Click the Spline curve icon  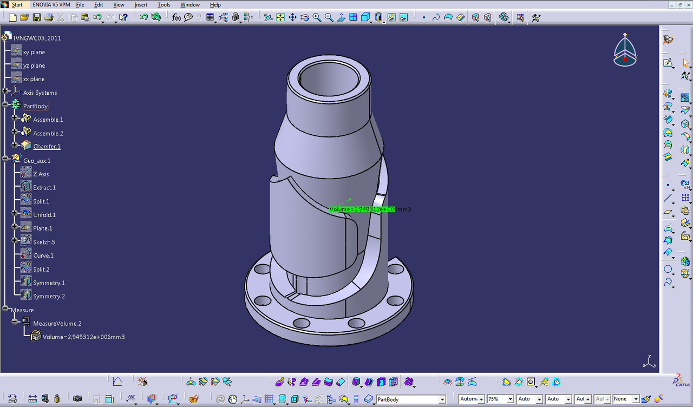[x=668, y=282]
